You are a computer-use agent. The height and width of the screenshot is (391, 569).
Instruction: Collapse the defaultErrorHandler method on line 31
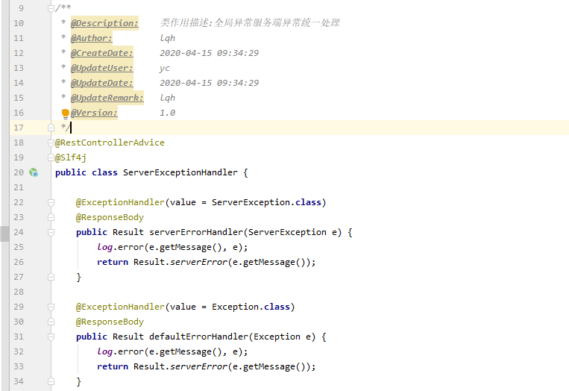point(51,337)
